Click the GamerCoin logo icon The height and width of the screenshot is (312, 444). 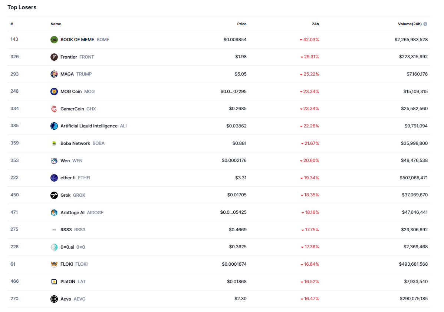coord(54,109)
